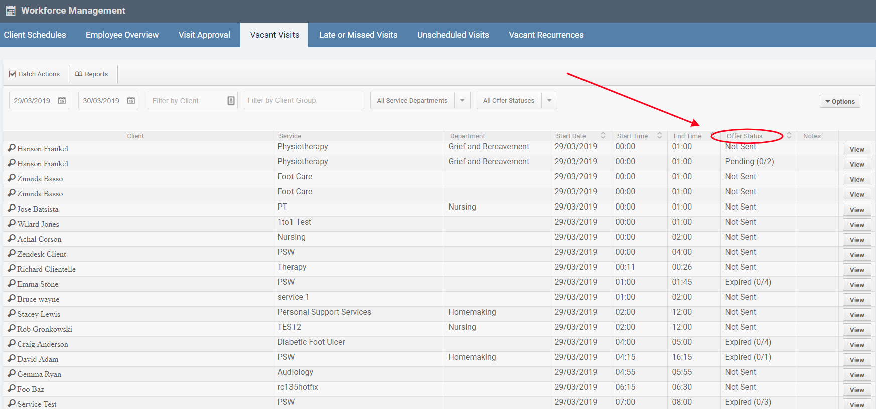Expand the All Service Departments dropdown

[x=462, y=101]
